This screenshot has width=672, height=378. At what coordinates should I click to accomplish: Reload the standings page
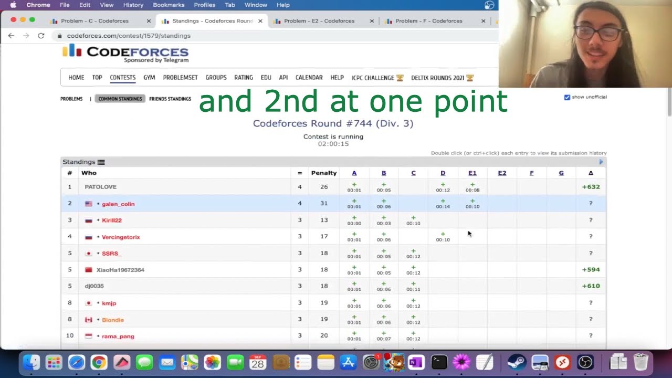pyautogui.click(x=41, y=36)
